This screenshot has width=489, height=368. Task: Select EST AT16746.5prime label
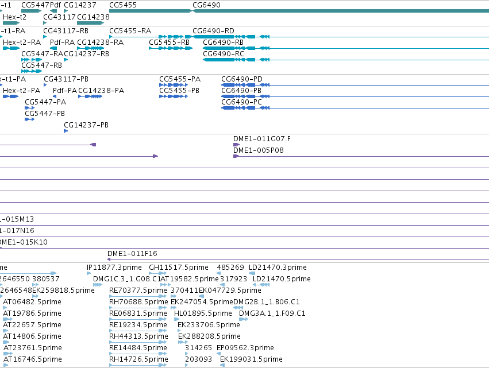[33, 359]
